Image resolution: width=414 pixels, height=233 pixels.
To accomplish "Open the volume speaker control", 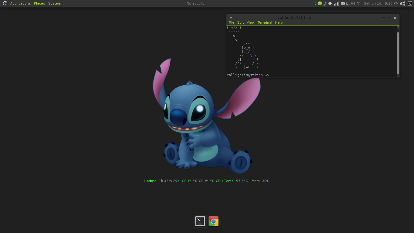I will pyautogui.click(x=402, y=4).
